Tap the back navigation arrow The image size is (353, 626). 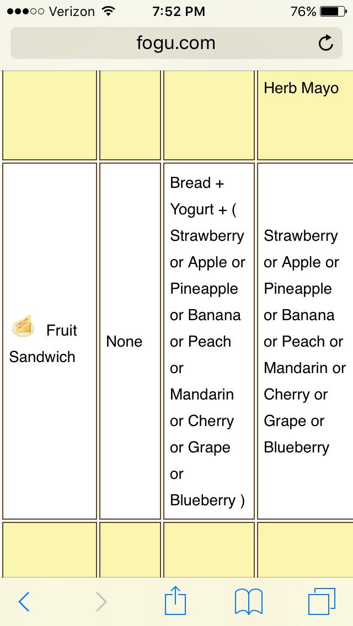coord(24,602)
